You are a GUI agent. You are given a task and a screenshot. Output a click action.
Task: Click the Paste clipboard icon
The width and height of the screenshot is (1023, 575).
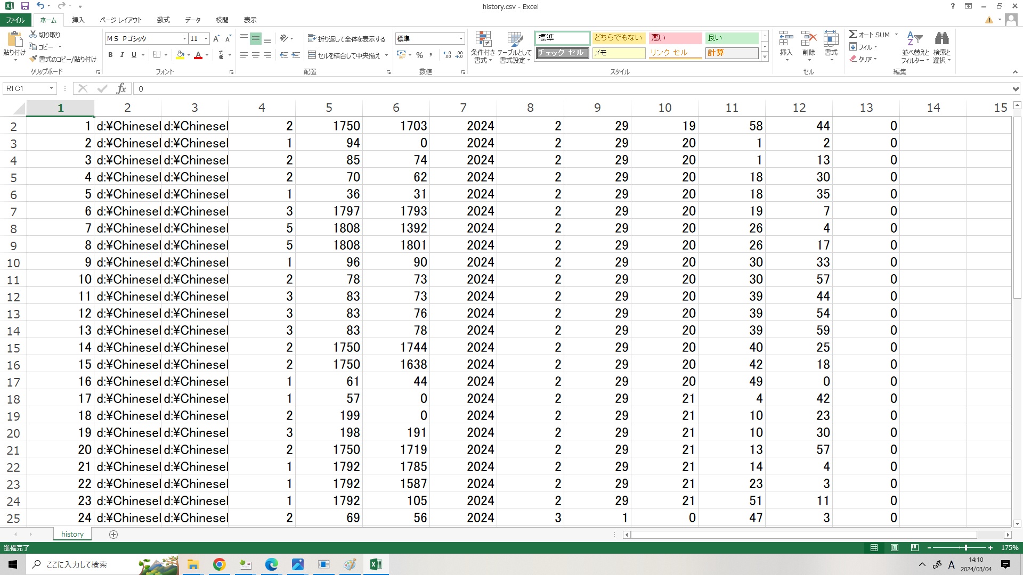coord(14,39)
